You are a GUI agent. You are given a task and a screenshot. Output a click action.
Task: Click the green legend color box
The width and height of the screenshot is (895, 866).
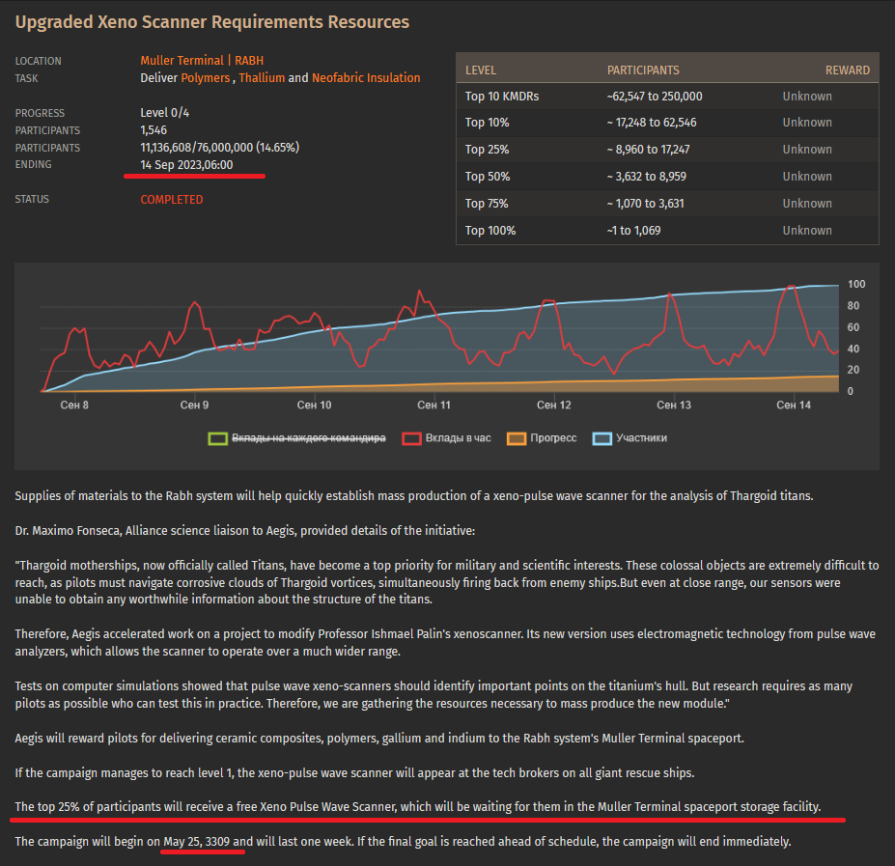[x=217, y=438]
